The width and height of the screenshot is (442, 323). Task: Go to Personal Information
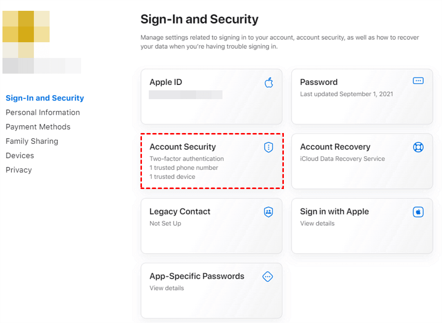coord(43,112)
